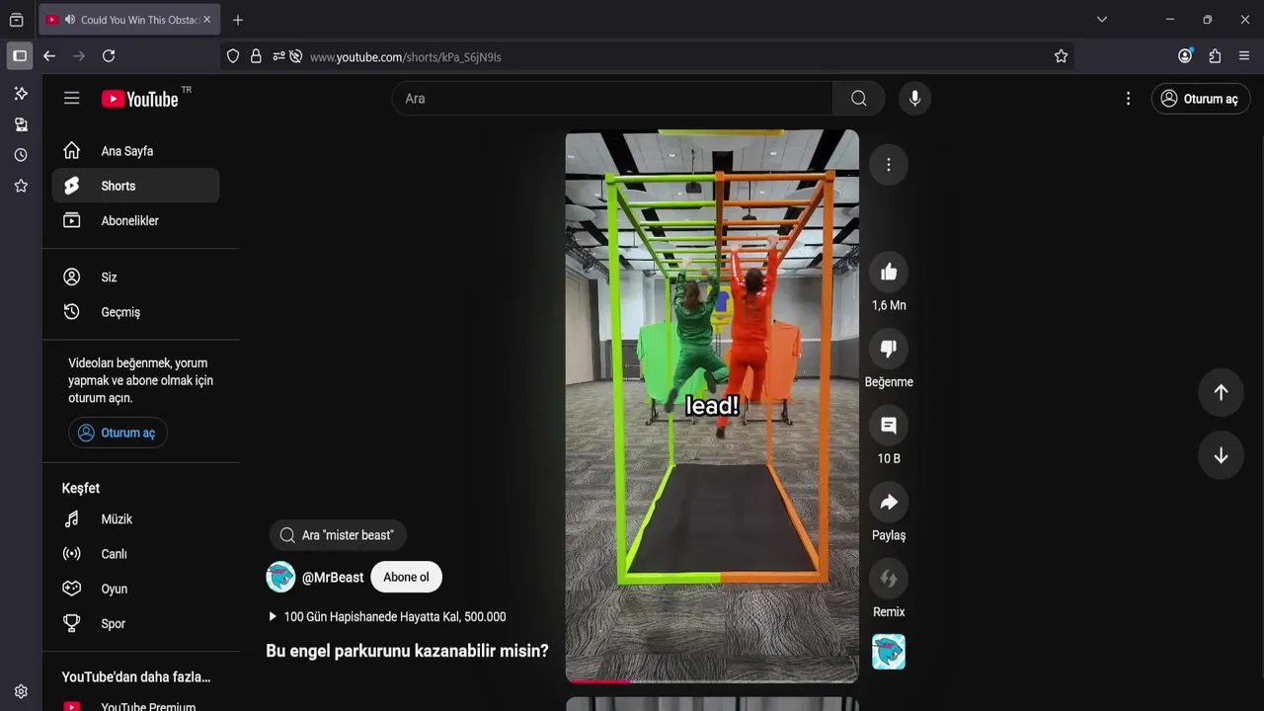Start voice search with microphone icon
This screenshot has width=1264, height=711.
coord(914,98)
